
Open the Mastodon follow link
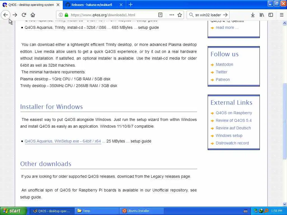tap(224, 64)
